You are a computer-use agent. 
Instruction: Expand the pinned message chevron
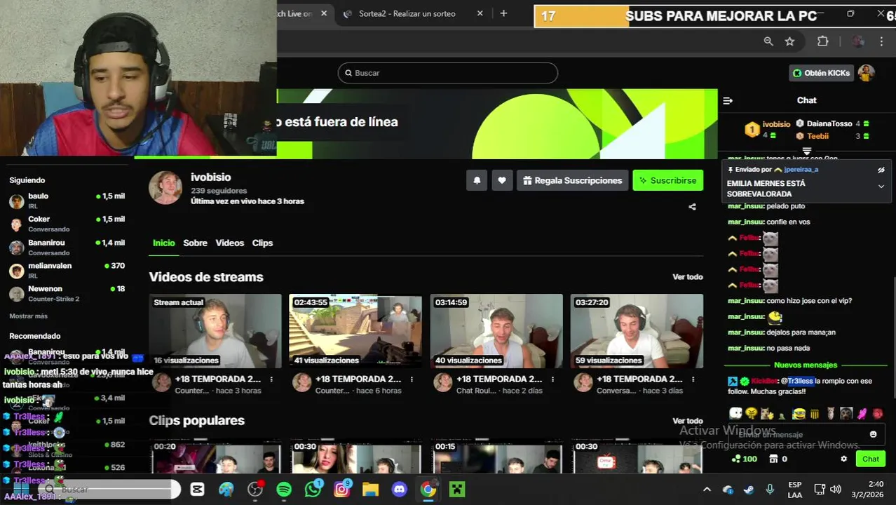point(881,187)
